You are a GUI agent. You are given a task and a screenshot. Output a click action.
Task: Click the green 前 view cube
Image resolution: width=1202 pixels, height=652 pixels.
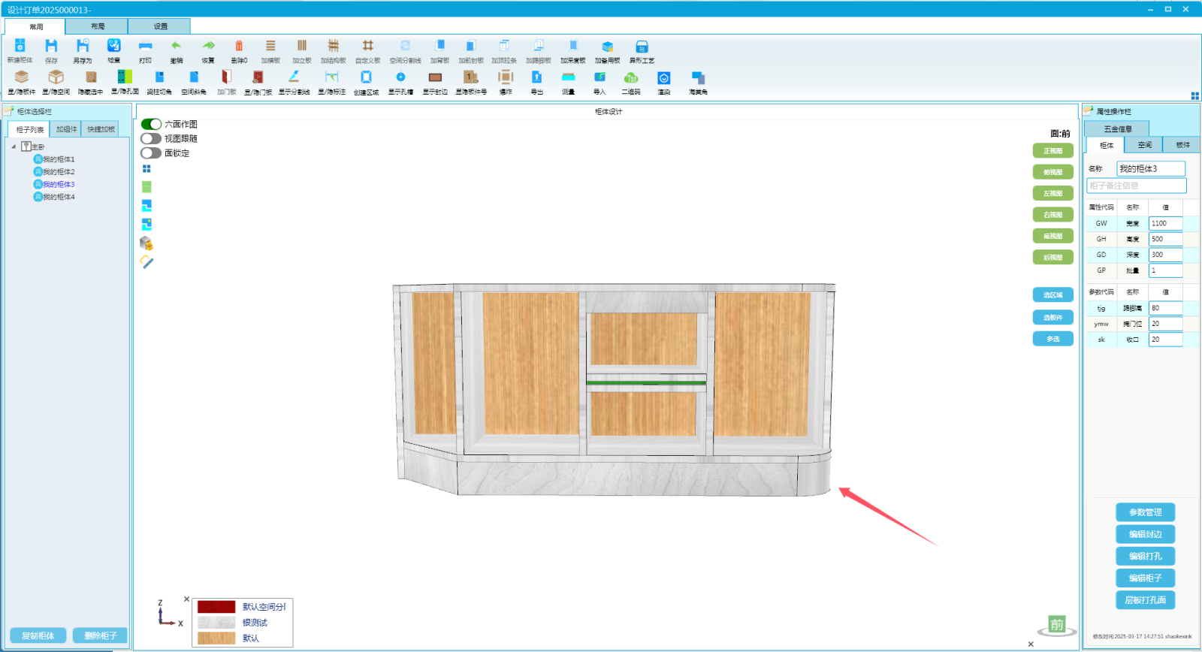1057,624
